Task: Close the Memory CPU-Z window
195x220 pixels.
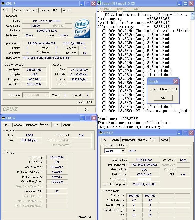Action: [x=94, y=118]
